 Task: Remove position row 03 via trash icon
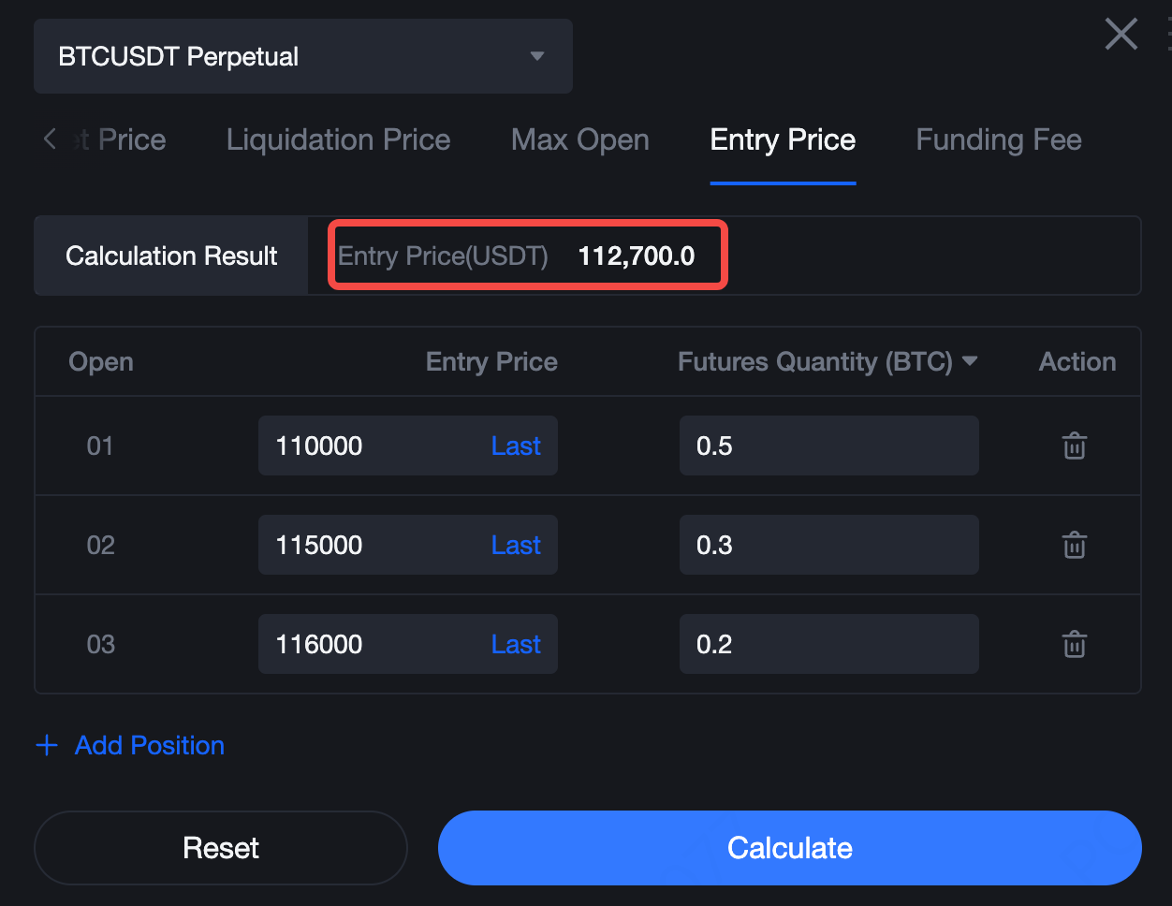(x=1074, y=644)
